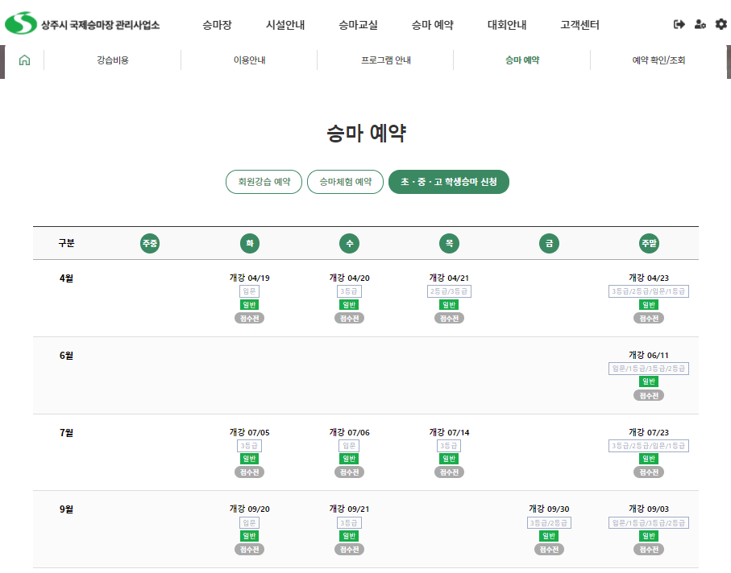Open the 강습비용 sub-tab
This screenshot has width=731, height=573.
(x=112, y=60)
